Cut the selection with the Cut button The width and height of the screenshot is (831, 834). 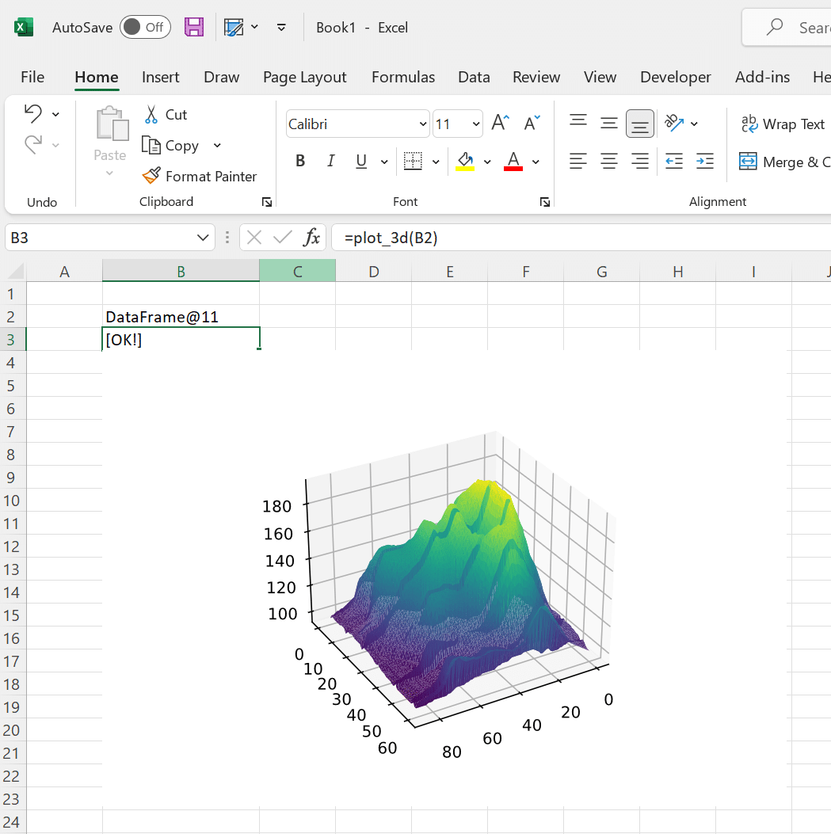click(x=166, y=114)
